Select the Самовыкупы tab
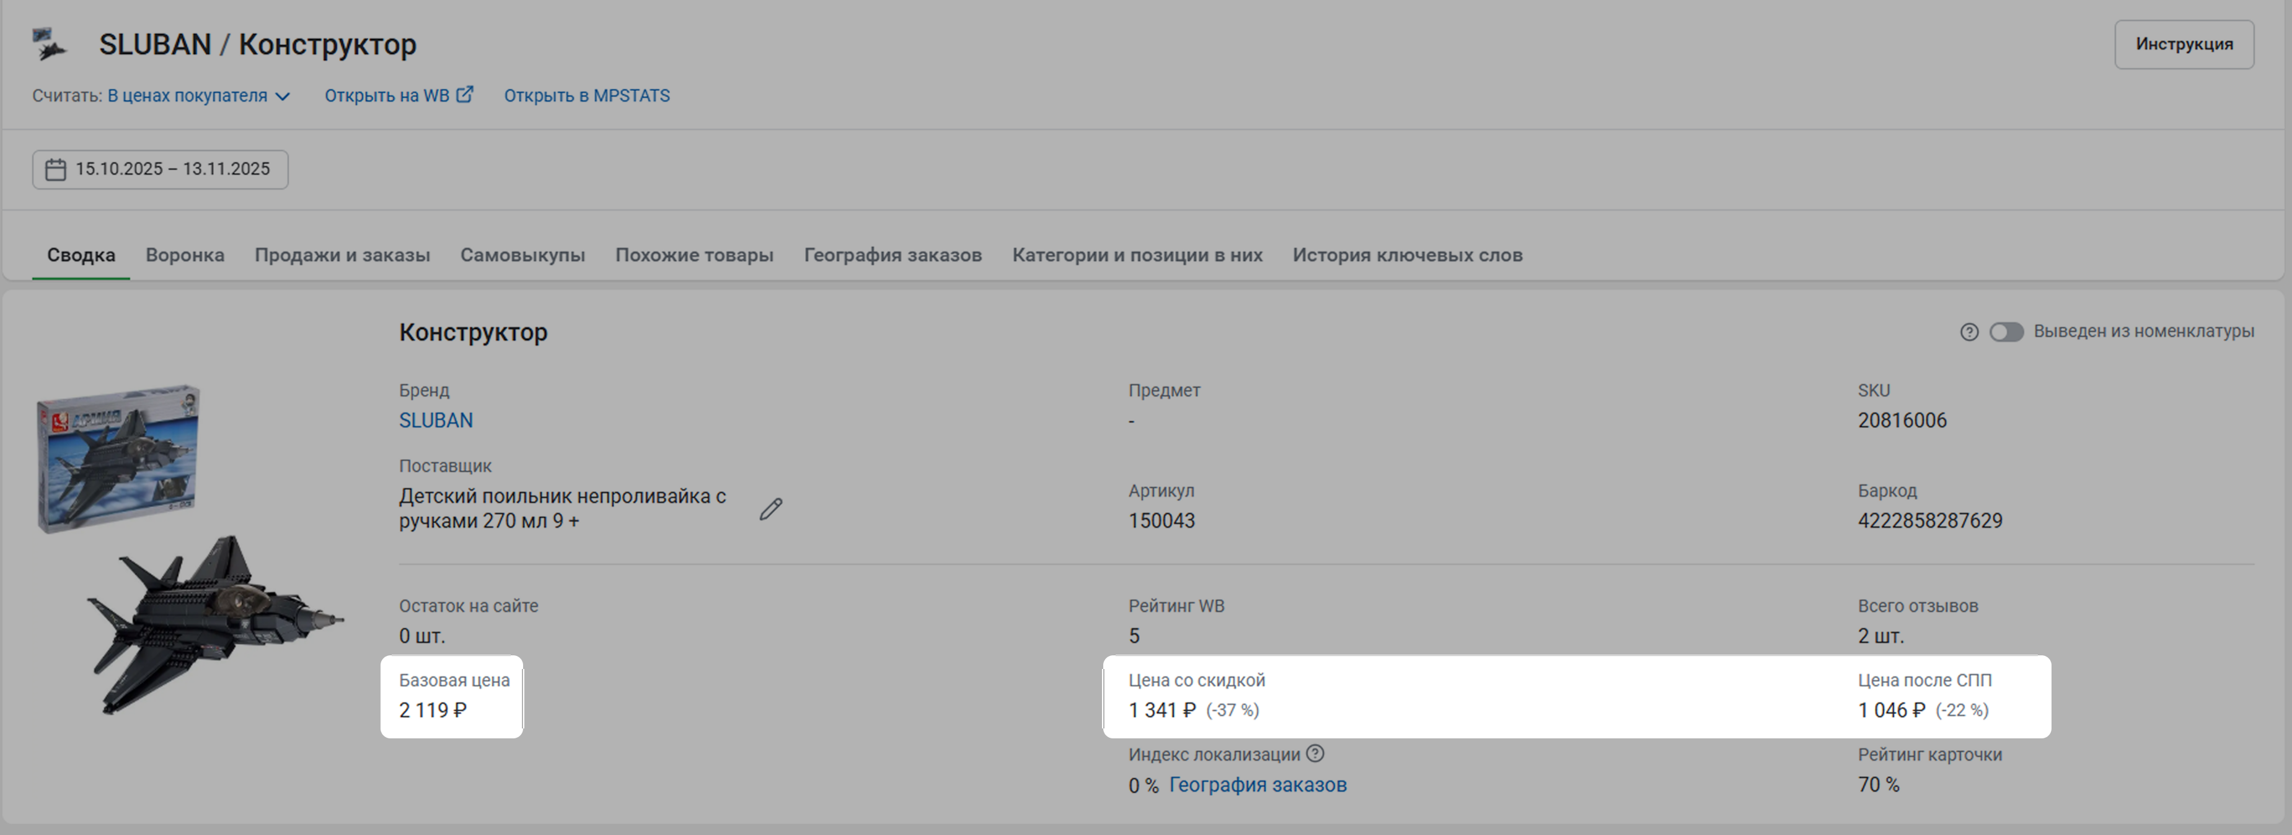This screenshot has width=2292, height=835. [x=522, y=255]
